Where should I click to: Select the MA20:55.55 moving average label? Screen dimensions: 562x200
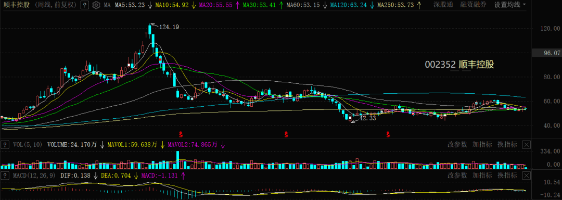click(215, 5)
